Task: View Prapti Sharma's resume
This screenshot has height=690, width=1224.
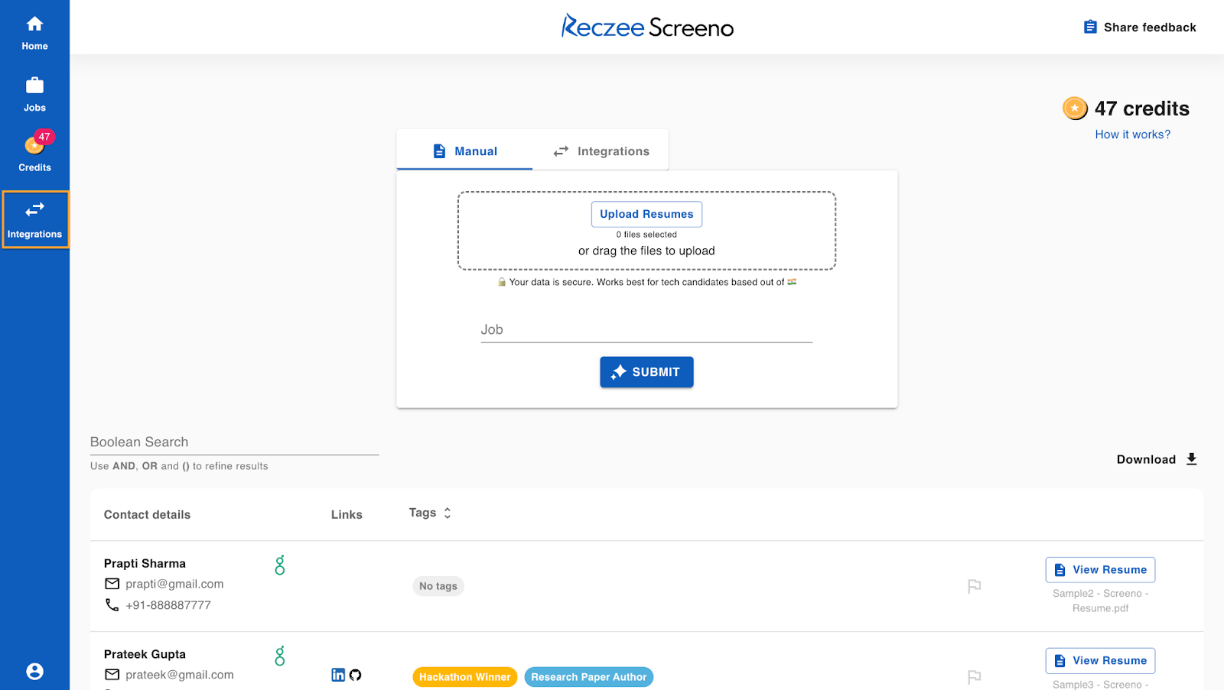Action: (x=1100, y=570)
